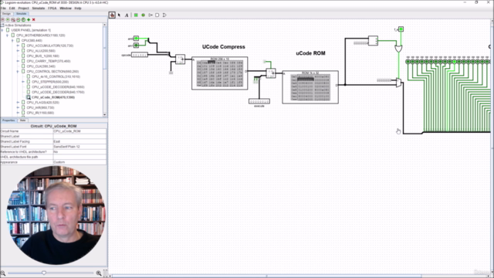
Task: Click the USER PANEL circuit icon
Action: click(x=8, y=30)
